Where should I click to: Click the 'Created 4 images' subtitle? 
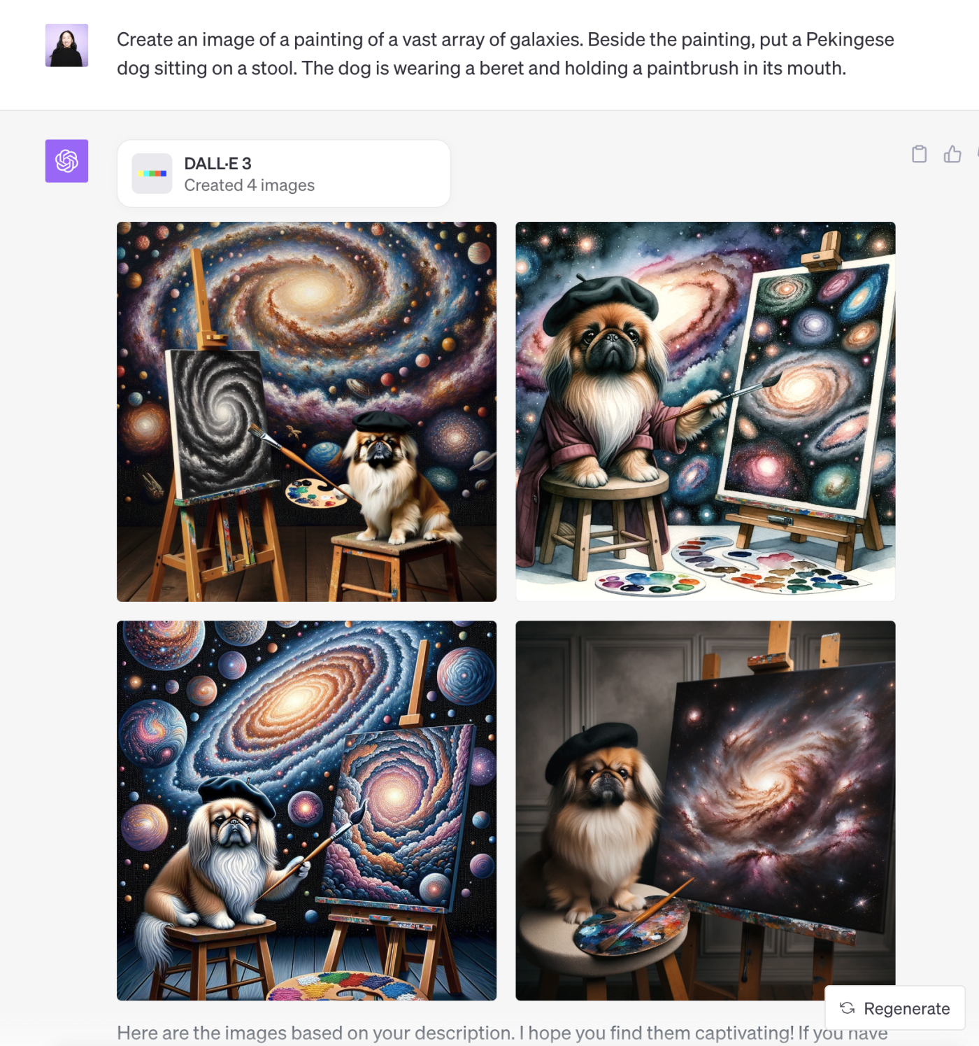tap(249, 185)
